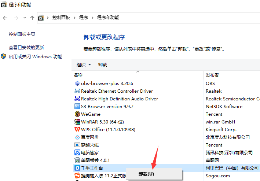Click the publisher cell 腾讯科技(深圳)有限公司
The image size is (260, 181).
click(229, 153)
